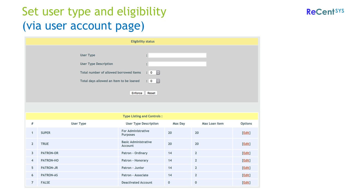This screenshot has width=349, height=196.
Task: Select the TRUE user type cell
Action: pyautogui.click(x=78, y=144)
